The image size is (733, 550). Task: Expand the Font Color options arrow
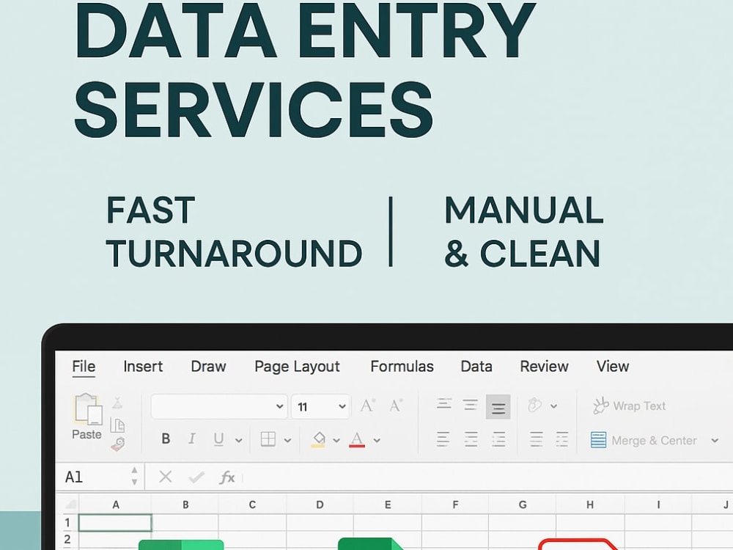(x=377, y=441)
